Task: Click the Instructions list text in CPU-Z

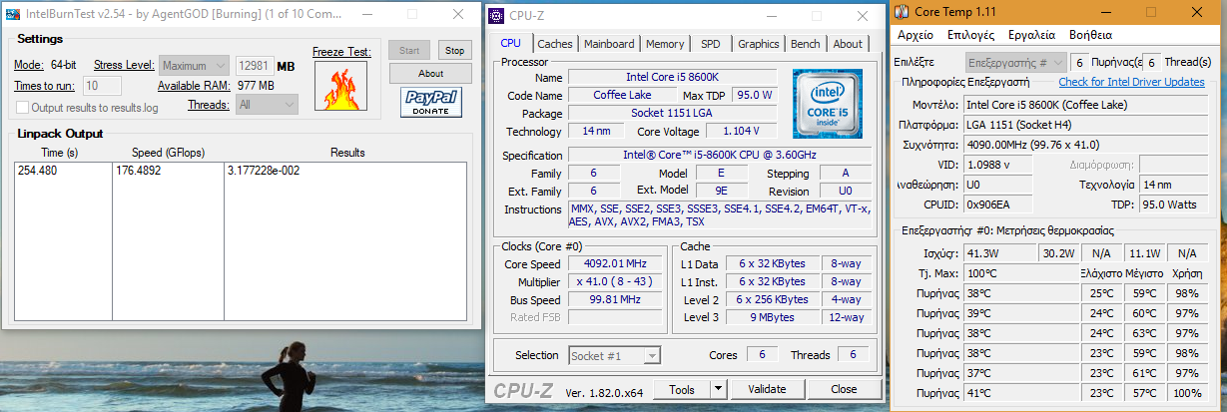Action: click(720, 215)
